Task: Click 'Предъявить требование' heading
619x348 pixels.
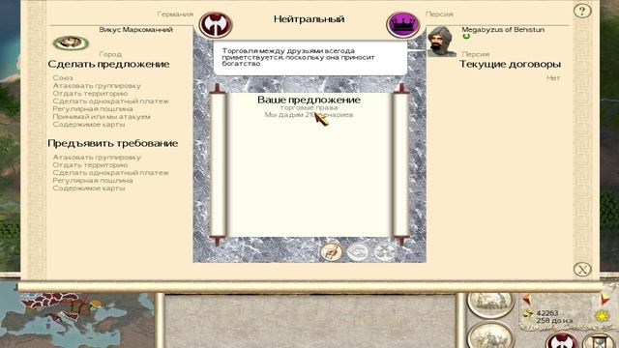Action: pos(113,143)
